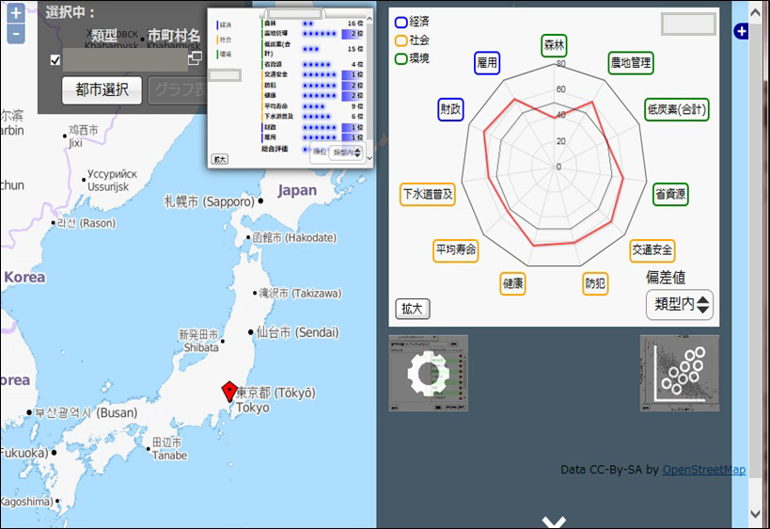Toggle the selected city checkbox
The image size is (770, 529).
coord(55,60)
